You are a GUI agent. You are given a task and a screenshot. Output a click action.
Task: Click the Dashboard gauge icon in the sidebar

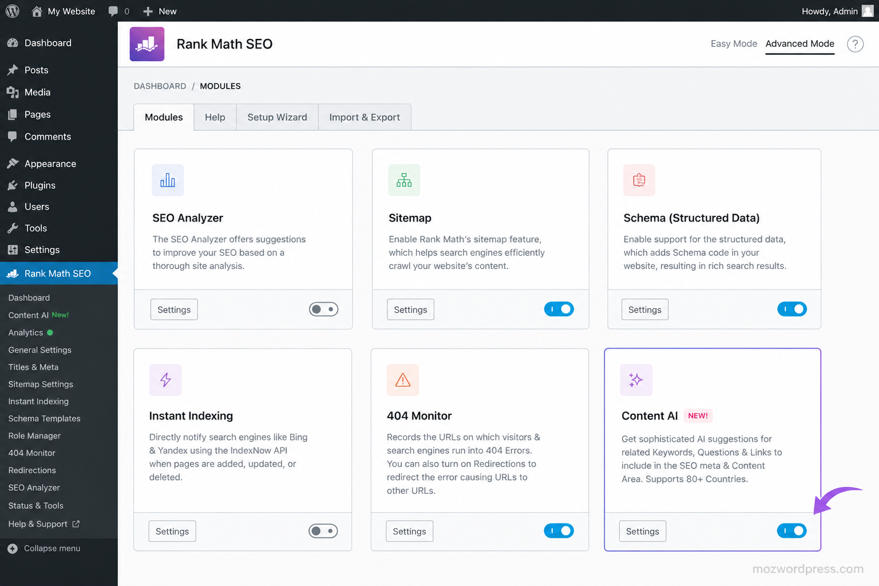[13, 43]
